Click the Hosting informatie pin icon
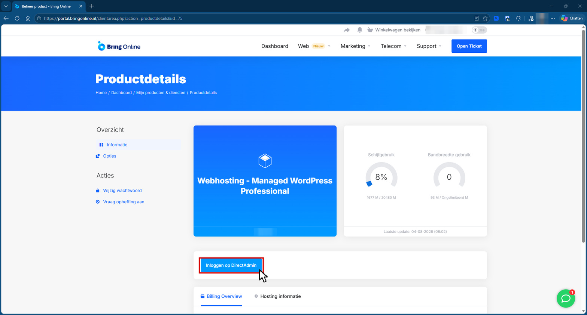The image size is (587, 315). (x=256, y=296)
